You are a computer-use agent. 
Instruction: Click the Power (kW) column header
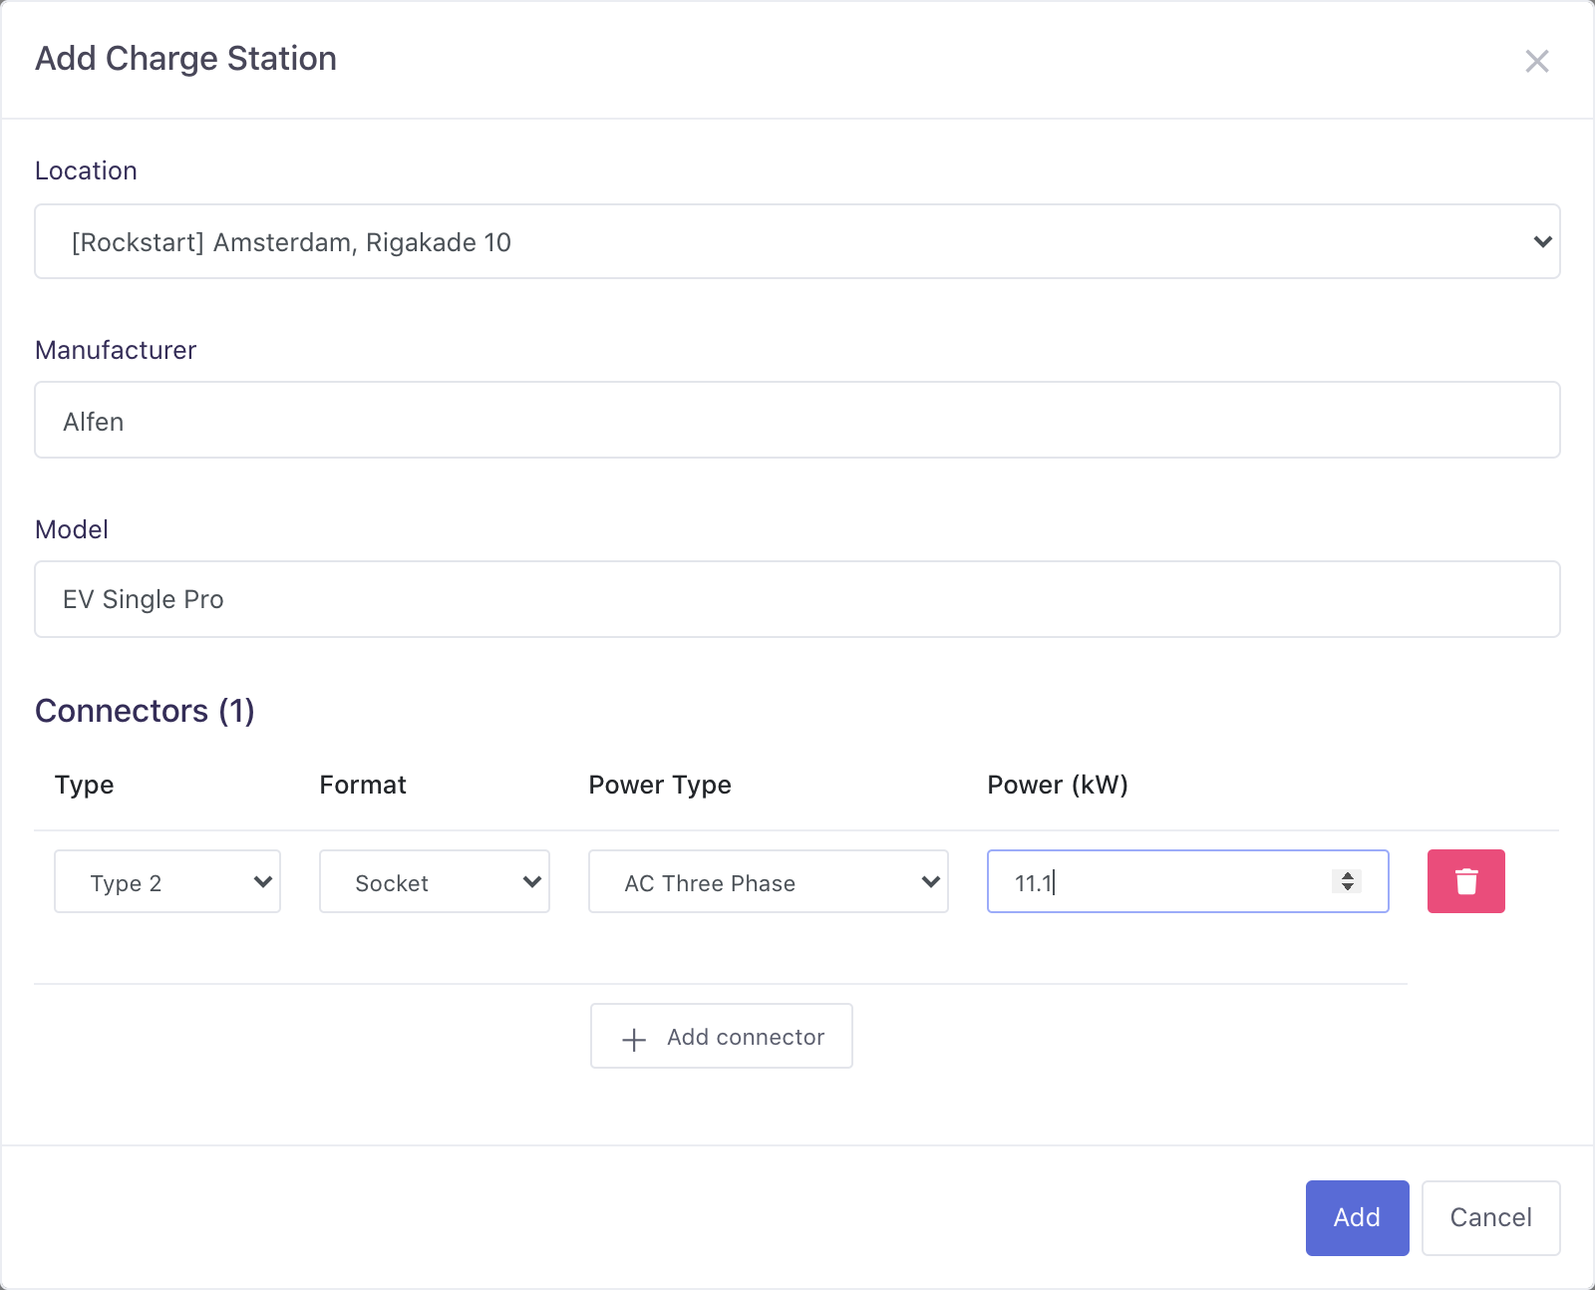pos(1058,785)
